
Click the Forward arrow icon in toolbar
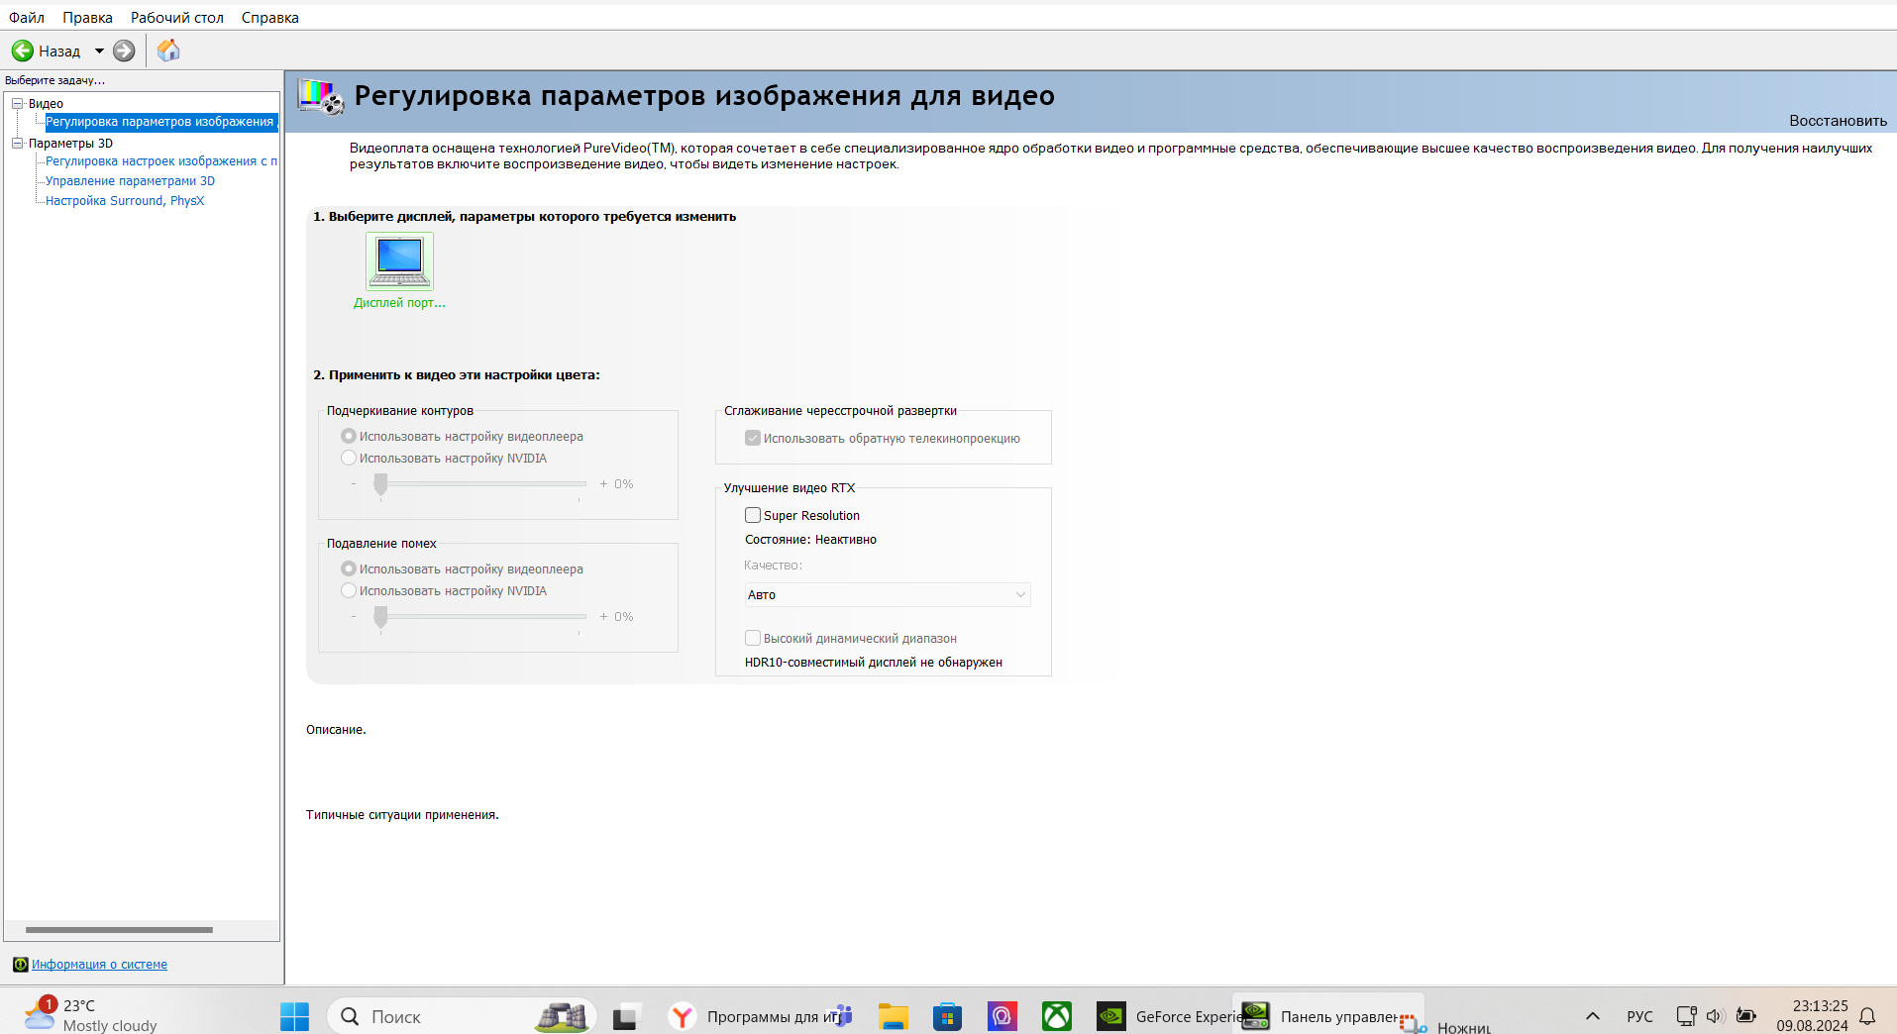(x=124, y=51)
